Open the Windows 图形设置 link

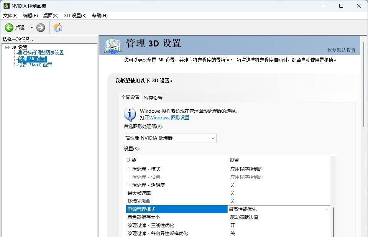(169, 117)
